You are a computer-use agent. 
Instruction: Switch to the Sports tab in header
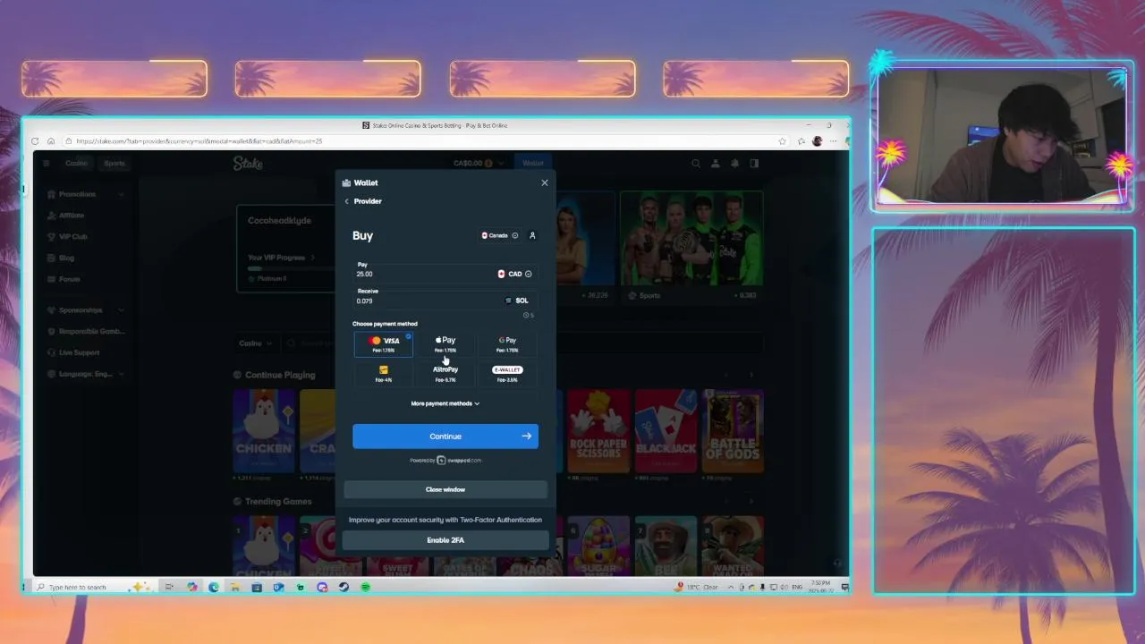[114, 163]
